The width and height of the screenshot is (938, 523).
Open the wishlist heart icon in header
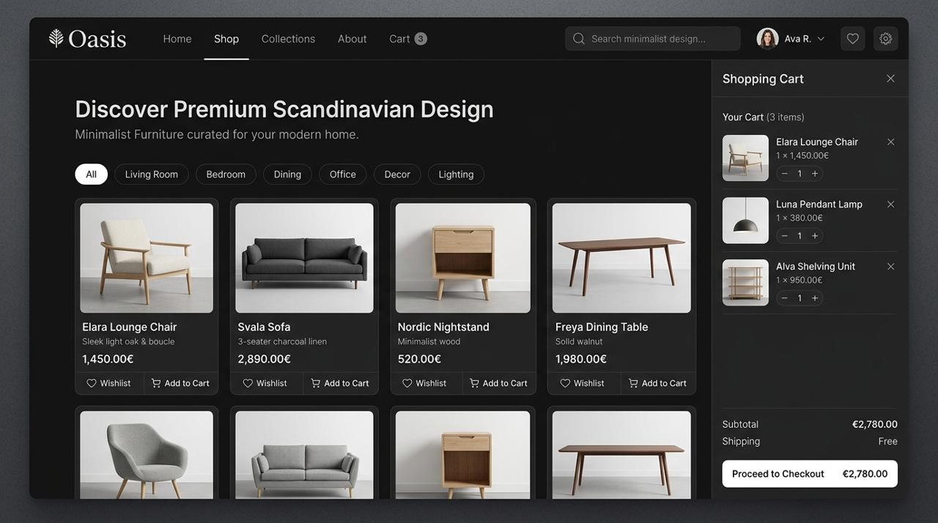(x=852, y=39)
